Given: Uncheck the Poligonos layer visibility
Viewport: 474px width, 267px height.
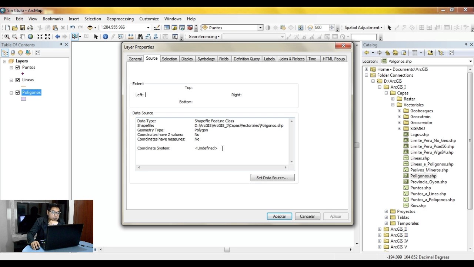Looking at the screenshot, I should click(17, 93).
